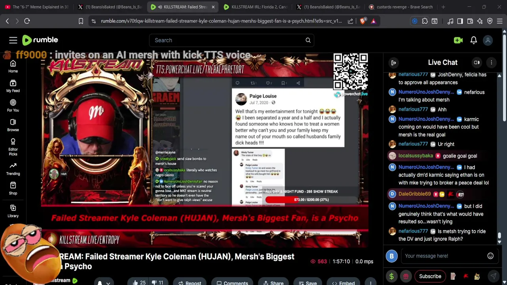
Task: Click the green upload video camera icon
Action: [x=458, y=40]
